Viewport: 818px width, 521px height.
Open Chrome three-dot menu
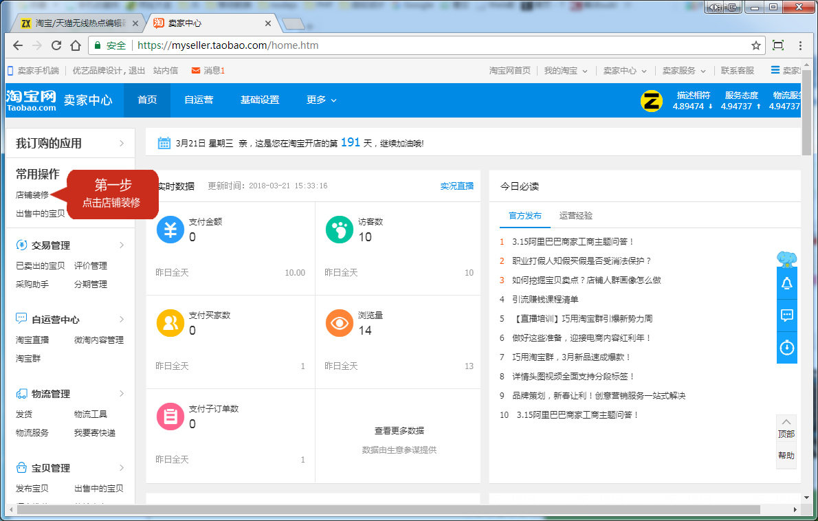pos(800,45)
